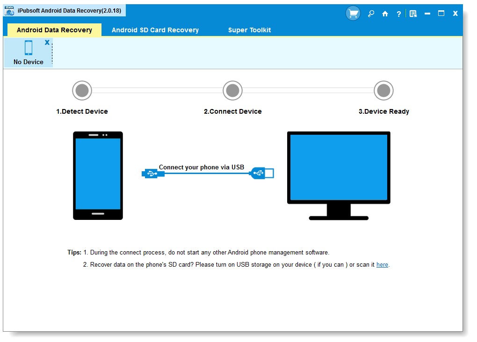Close the No Device entry with X

pyautogui.click(x=47, y=42)
